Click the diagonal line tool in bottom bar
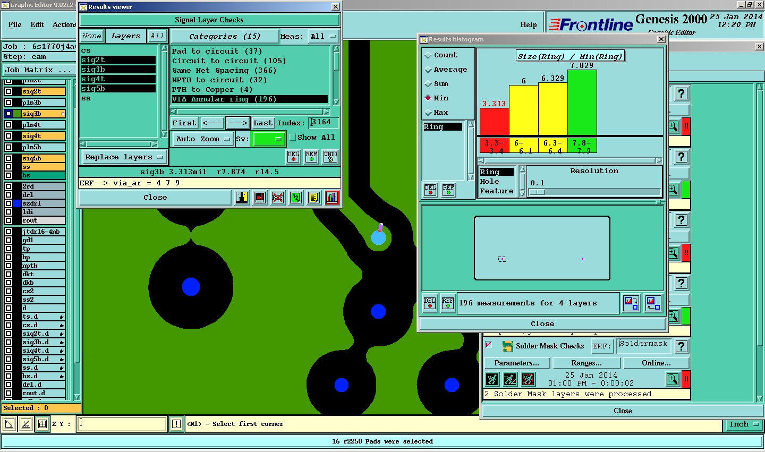The image size is (765, 452). [25, 424]
